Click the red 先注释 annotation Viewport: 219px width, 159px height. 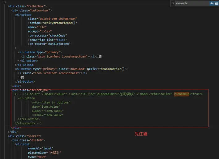click(141, 134)
